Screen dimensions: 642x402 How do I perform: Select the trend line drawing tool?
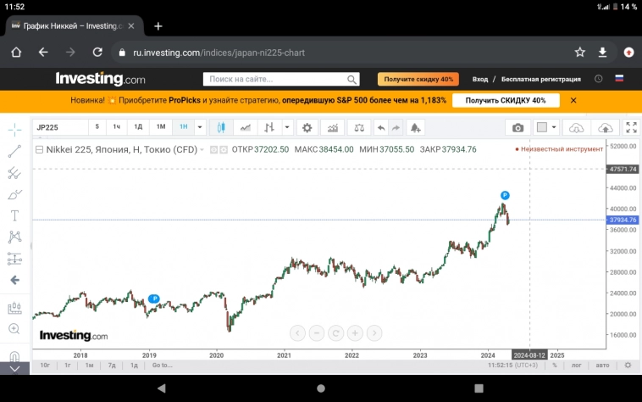[14, 152]
